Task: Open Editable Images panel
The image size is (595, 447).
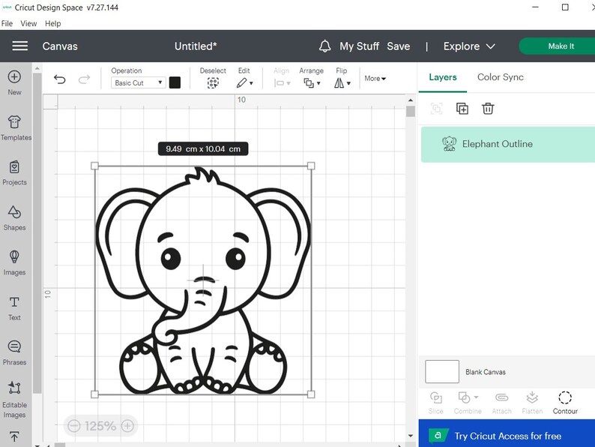Action: point(14,400)
